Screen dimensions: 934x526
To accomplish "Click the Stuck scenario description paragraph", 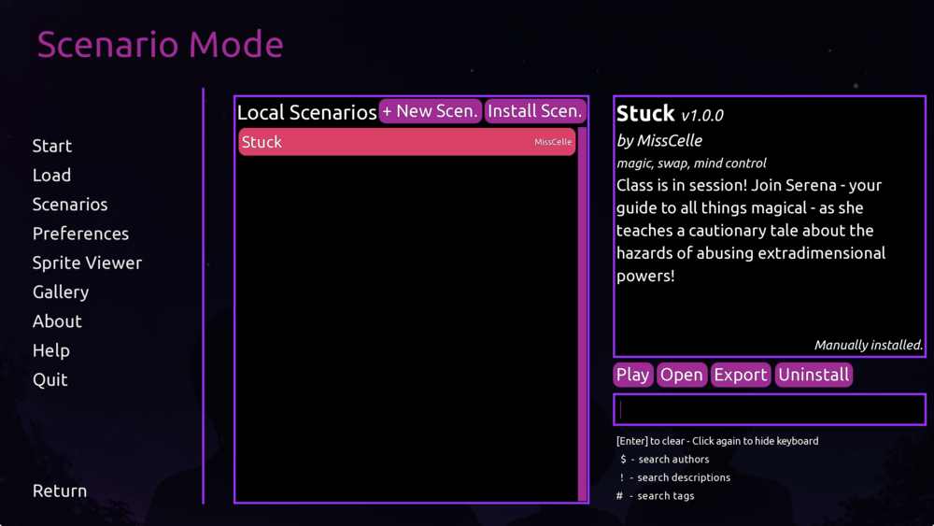I will (751, 231).
